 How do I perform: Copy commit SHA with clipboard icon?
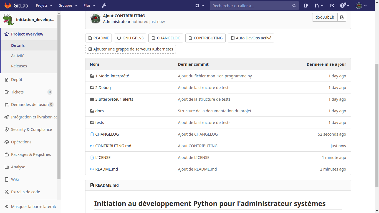click(x=342, y=17)
